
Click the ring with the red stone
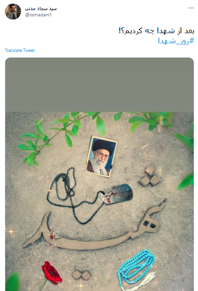click(56, 234)
